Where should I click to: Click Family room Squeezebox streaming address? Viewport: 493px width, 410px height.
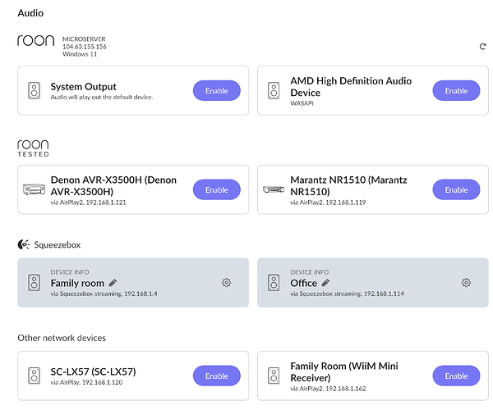pyautogui.click(x=104, y=294)
